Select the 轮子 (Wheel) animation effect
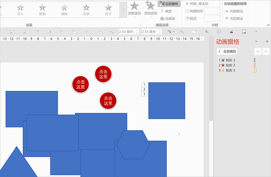This screenshot has height=177, width=271. (108, 9)
